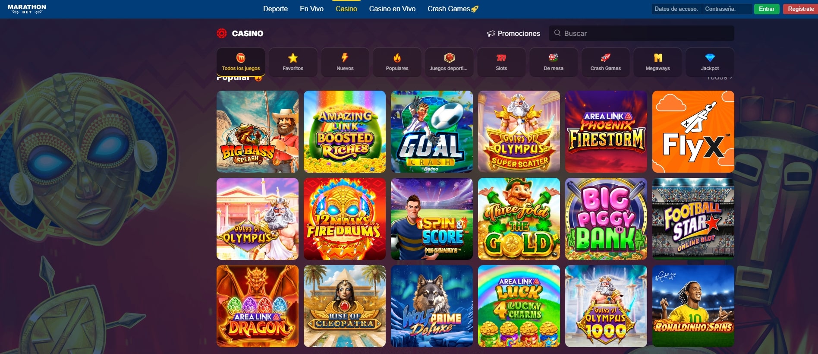Open the Favoritos star category
This screenshot has height=354, width=818.
[293, 62]
